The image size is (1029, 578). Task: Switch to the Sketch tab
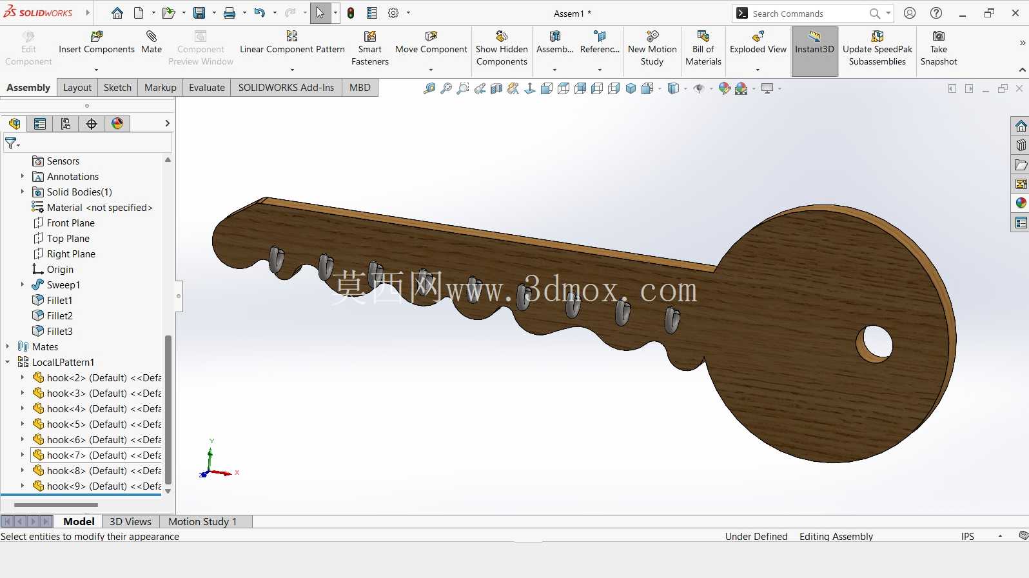[117, 88]
